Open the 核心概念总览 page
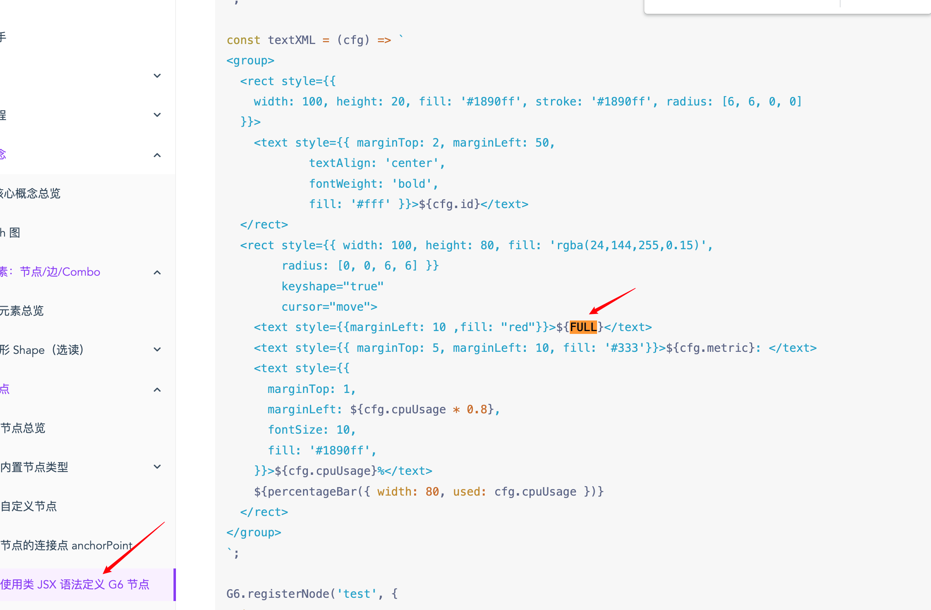 (x=31, y=193)
